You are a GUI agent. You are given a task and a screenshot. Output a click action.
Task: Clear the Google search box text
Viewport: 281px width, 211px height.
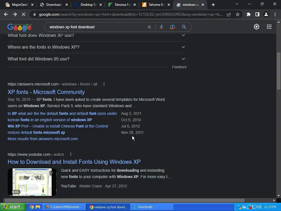(149, 27)
